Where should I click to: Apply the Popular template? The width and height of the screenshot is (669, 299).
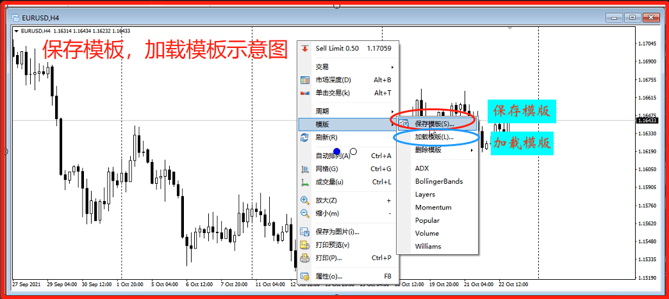pyautogui.click(x=437, y=220)
